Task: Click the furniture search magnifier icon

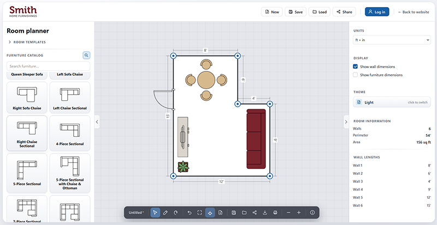Action: point(86,56)
